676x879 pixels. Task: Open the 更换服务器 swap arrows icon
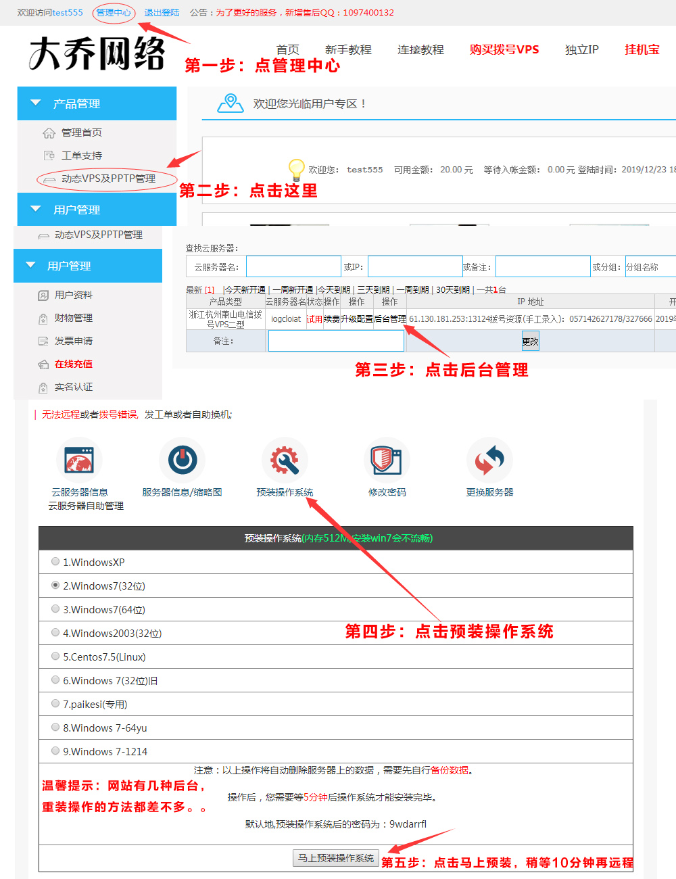(x=489, y=460)
